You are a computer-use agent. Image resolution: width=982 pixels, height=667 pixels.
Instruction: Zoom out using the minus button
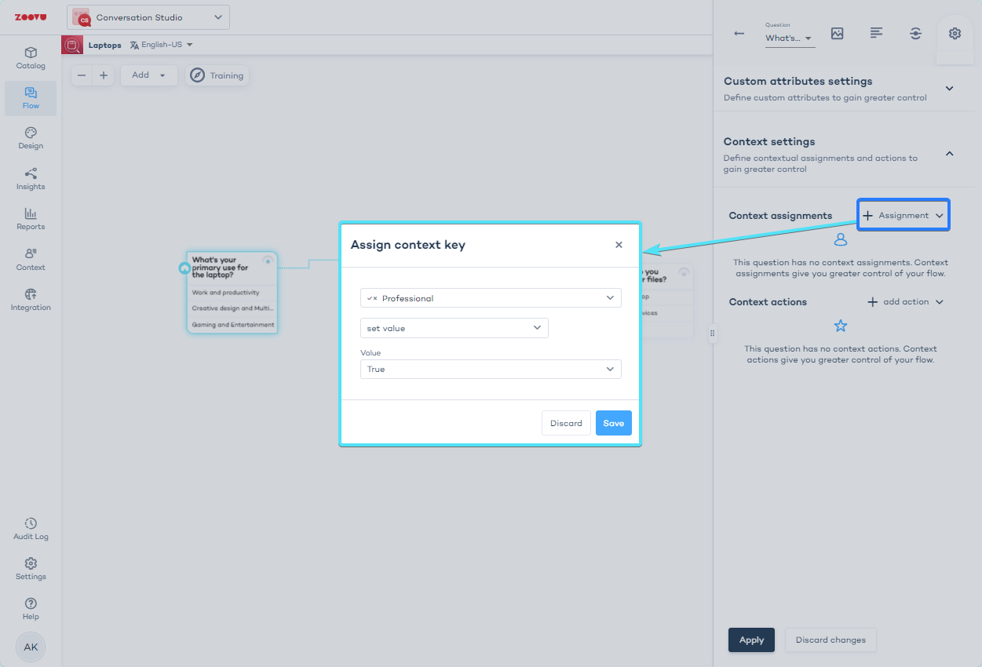[81, 75]
